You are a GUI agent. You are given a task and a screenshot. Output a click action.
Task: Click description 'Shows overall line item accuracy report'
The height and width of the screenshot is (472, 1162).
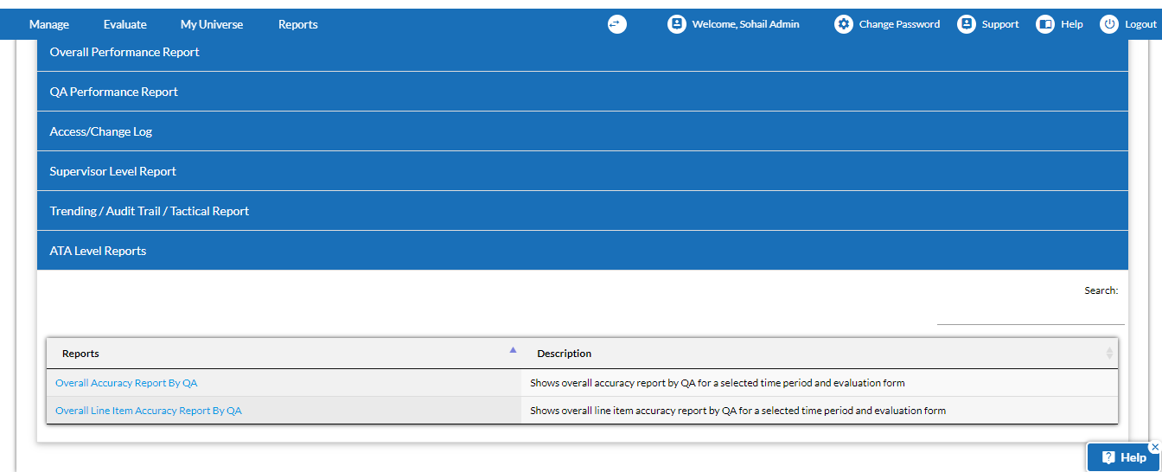click(738, 411)
